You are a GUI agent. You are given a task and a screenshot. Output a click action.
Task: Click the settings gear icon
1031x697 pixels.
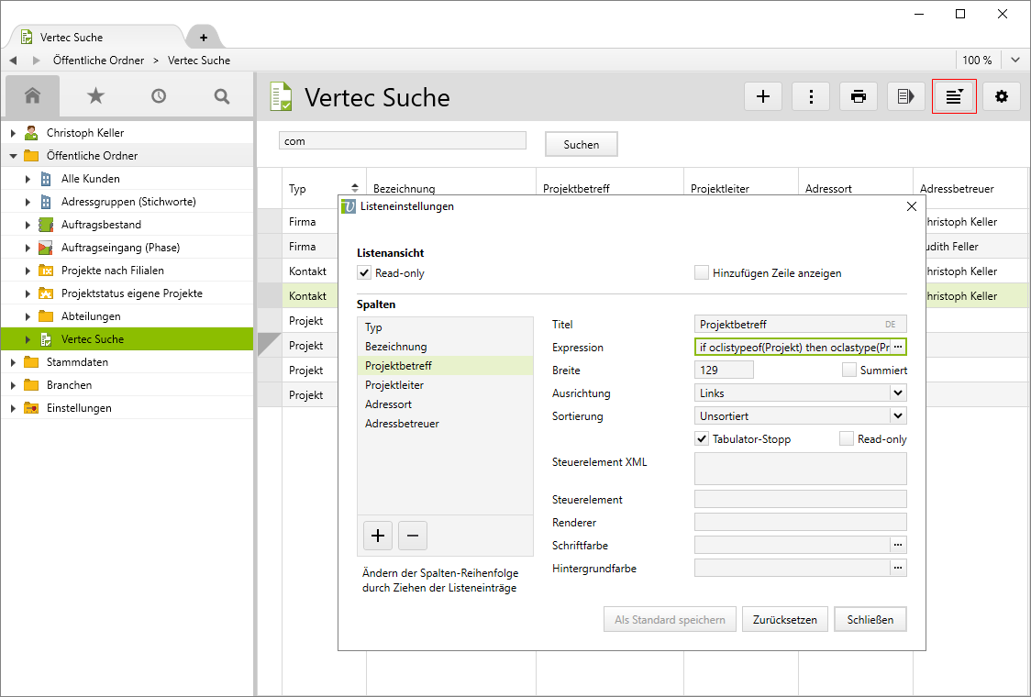point(1002,96)
